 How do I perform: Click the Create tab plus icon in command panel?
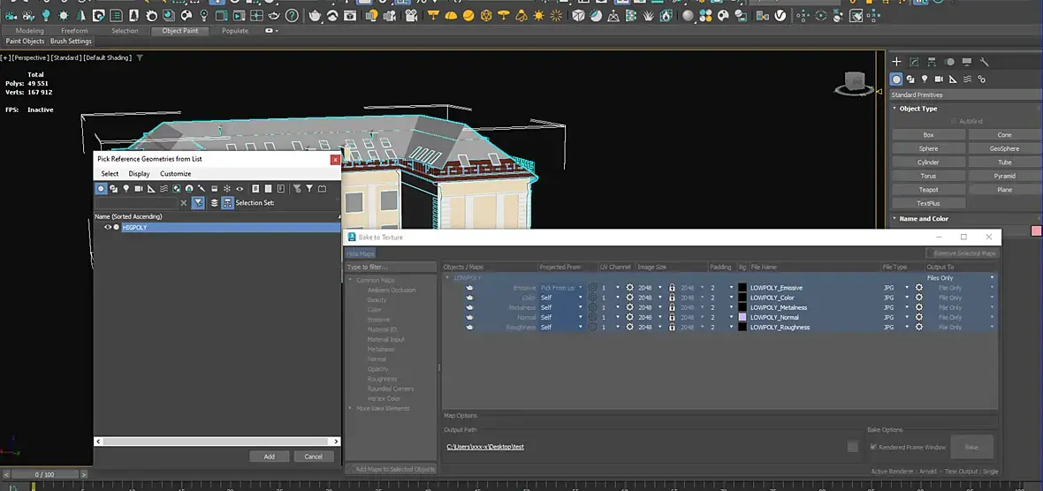click(896, 62)
